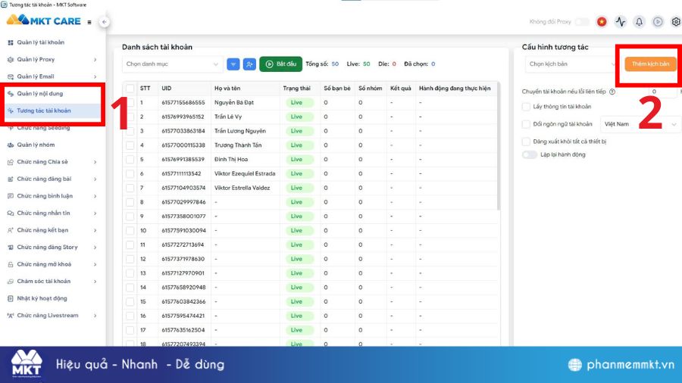Check the row for Đinh Thị Hoa
The height and width of the screenshot is (383, 682).
pyautogui.click(x=130, y=160)
